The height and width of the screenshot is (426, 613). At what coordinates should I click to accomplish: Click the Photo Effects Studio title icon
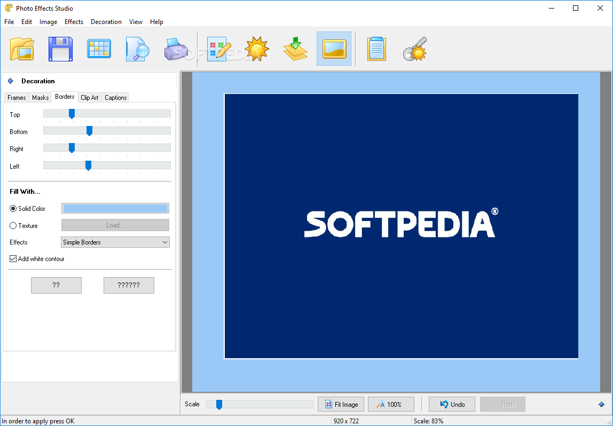(x=8, y=8)
